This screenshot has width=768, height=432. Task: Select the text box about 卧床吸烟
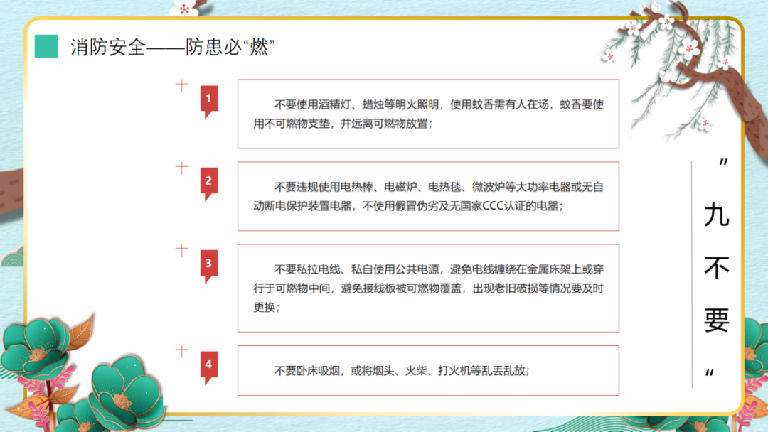pyautogui.click(x=428, y=370)
